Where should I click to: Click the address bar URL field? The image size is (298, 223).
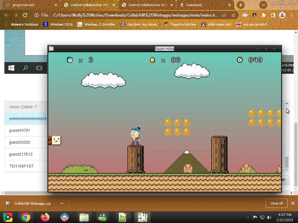click(135, 15)
